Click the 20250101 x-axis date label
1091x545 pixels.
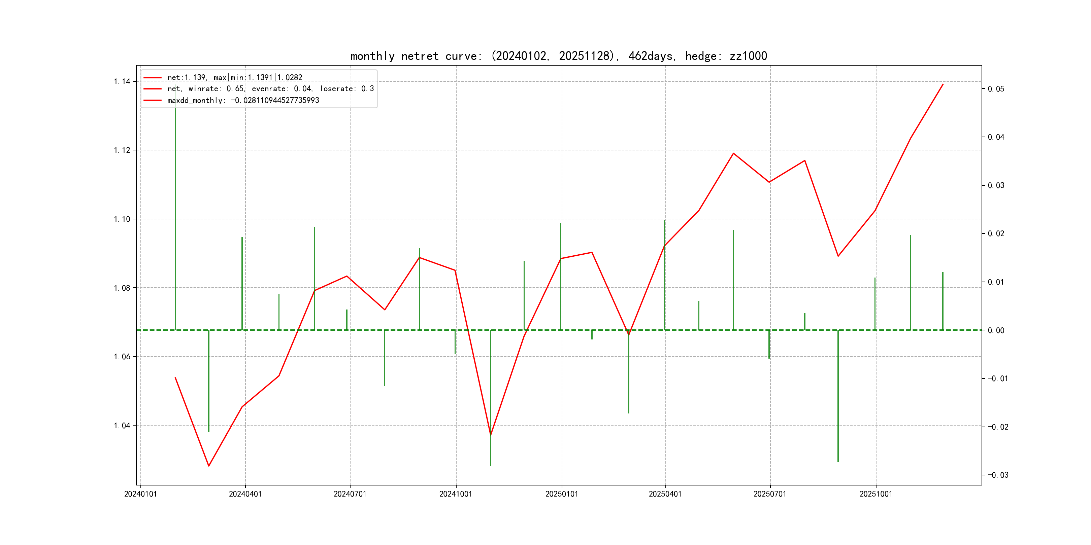[562, 494]
